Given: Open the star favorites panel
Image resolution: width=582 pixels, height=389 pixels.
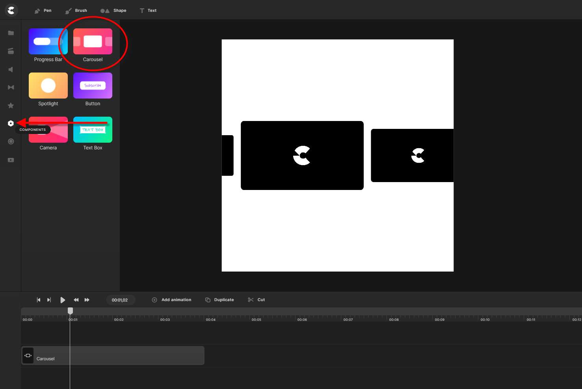Looking at the screenshot, I should click(x=11, y=106).
